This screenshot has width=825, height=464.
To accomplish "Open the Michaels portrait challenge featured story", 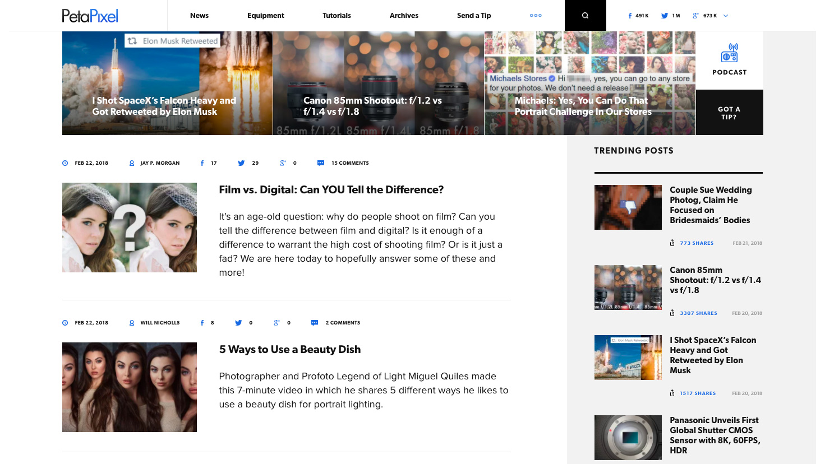I will pyautogui.click(x=590, y=83).
